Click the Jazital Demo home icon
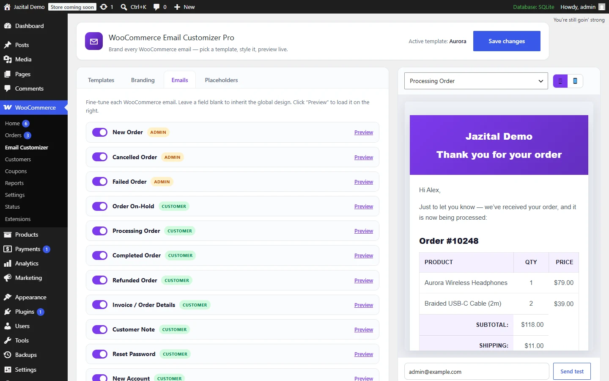Viewport: 609px width, 381px height. click(x=7, y=7)
